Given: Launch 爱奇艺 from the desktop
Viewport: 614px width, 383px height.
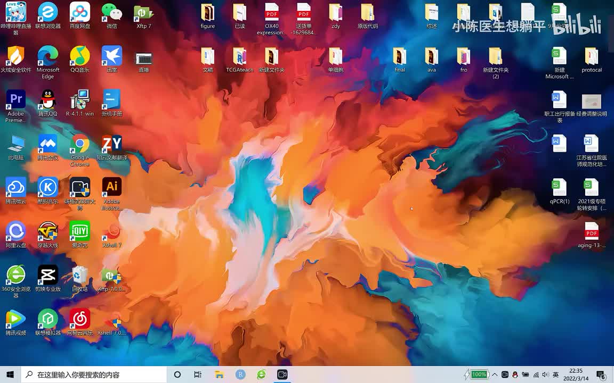Looking at the screenshot, I should click(80, 235).
